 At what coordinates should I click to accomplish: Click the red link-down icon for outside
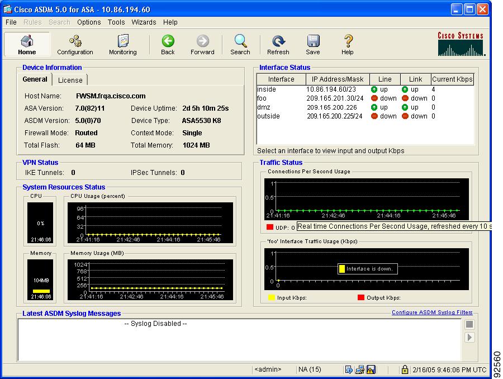point(405,116)
